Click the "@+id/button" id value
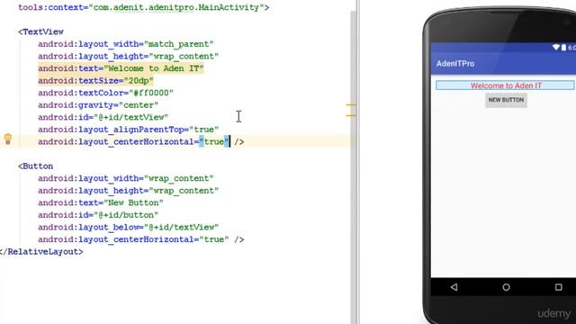The image size is (576, 324). click(x=126, y=215)
